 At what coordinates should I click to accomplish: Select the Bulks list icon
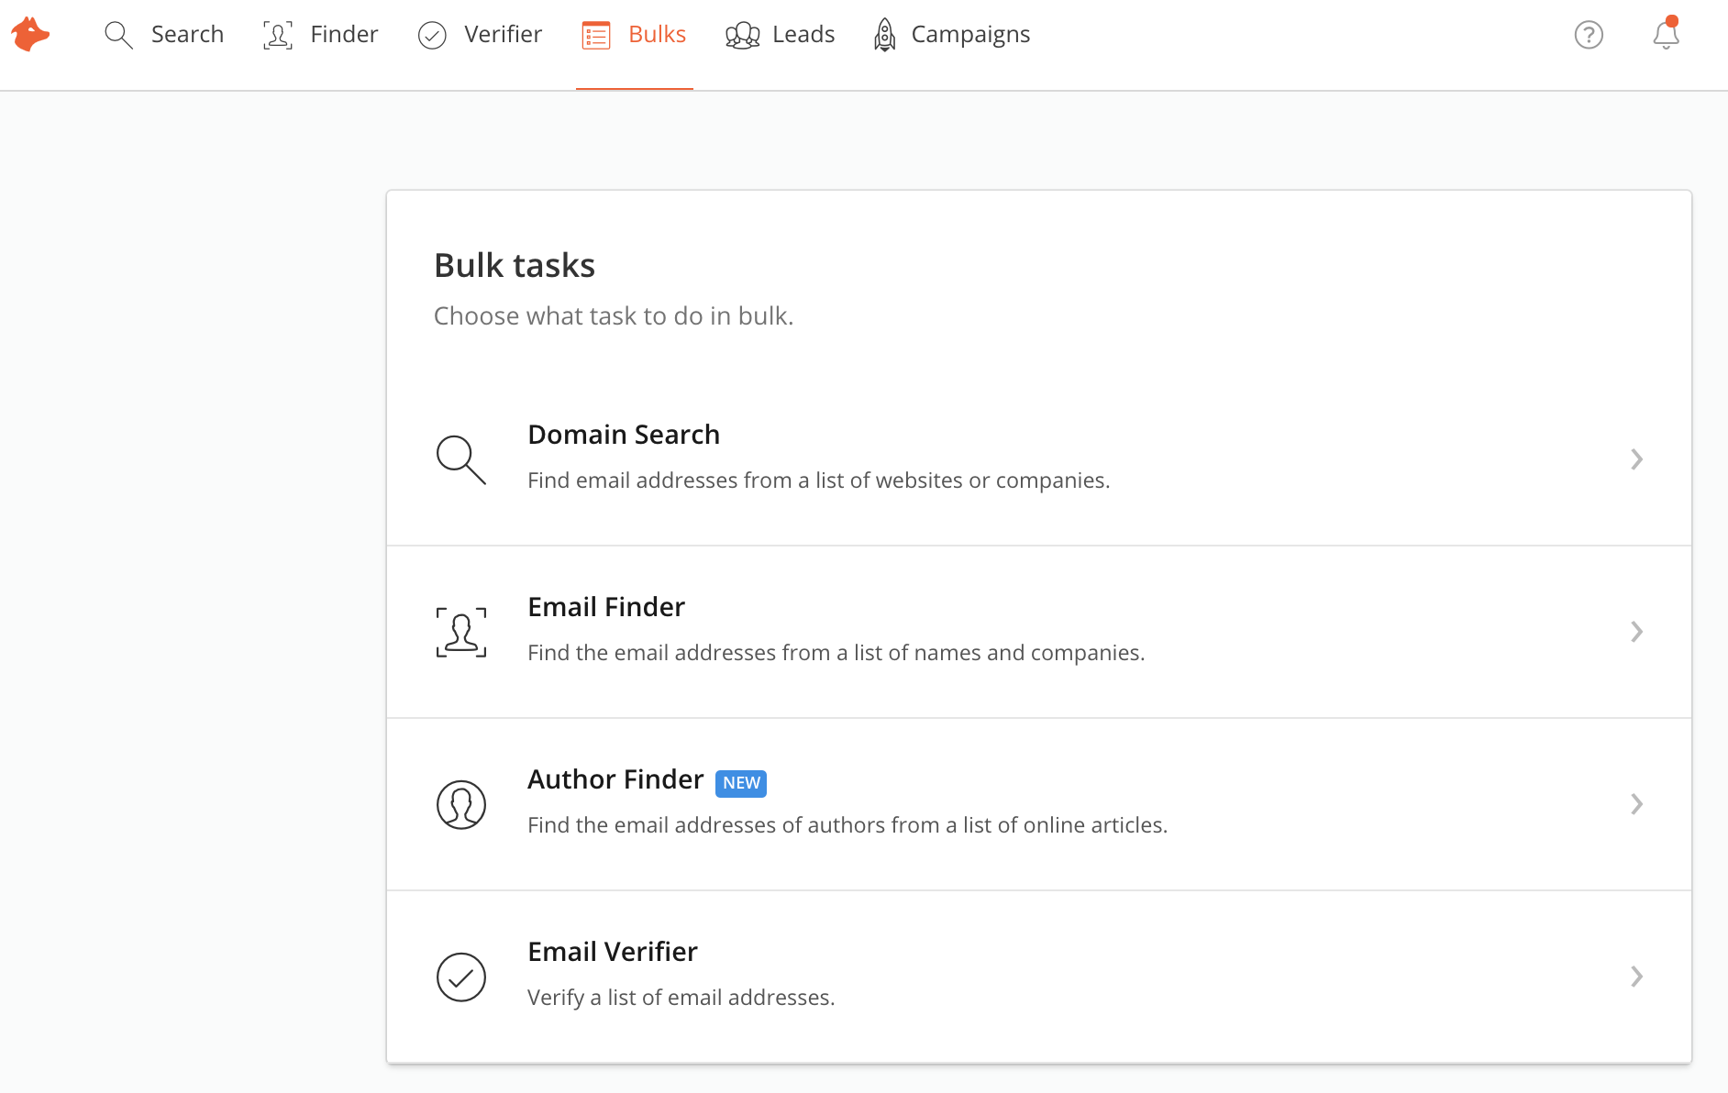(x=595, y=34)
